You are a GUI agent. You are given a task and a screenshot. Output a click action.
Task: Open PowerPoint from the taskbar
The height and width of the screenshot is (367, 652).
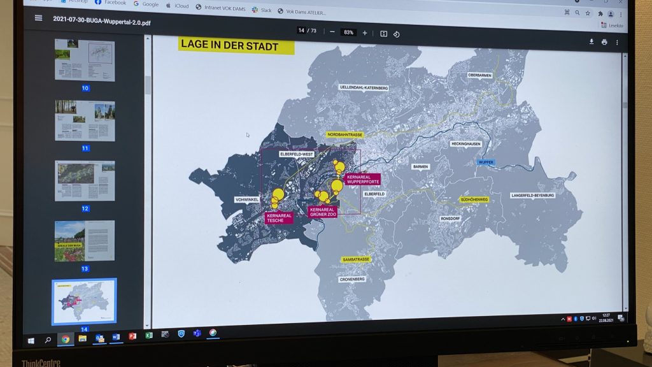point(132,336)
